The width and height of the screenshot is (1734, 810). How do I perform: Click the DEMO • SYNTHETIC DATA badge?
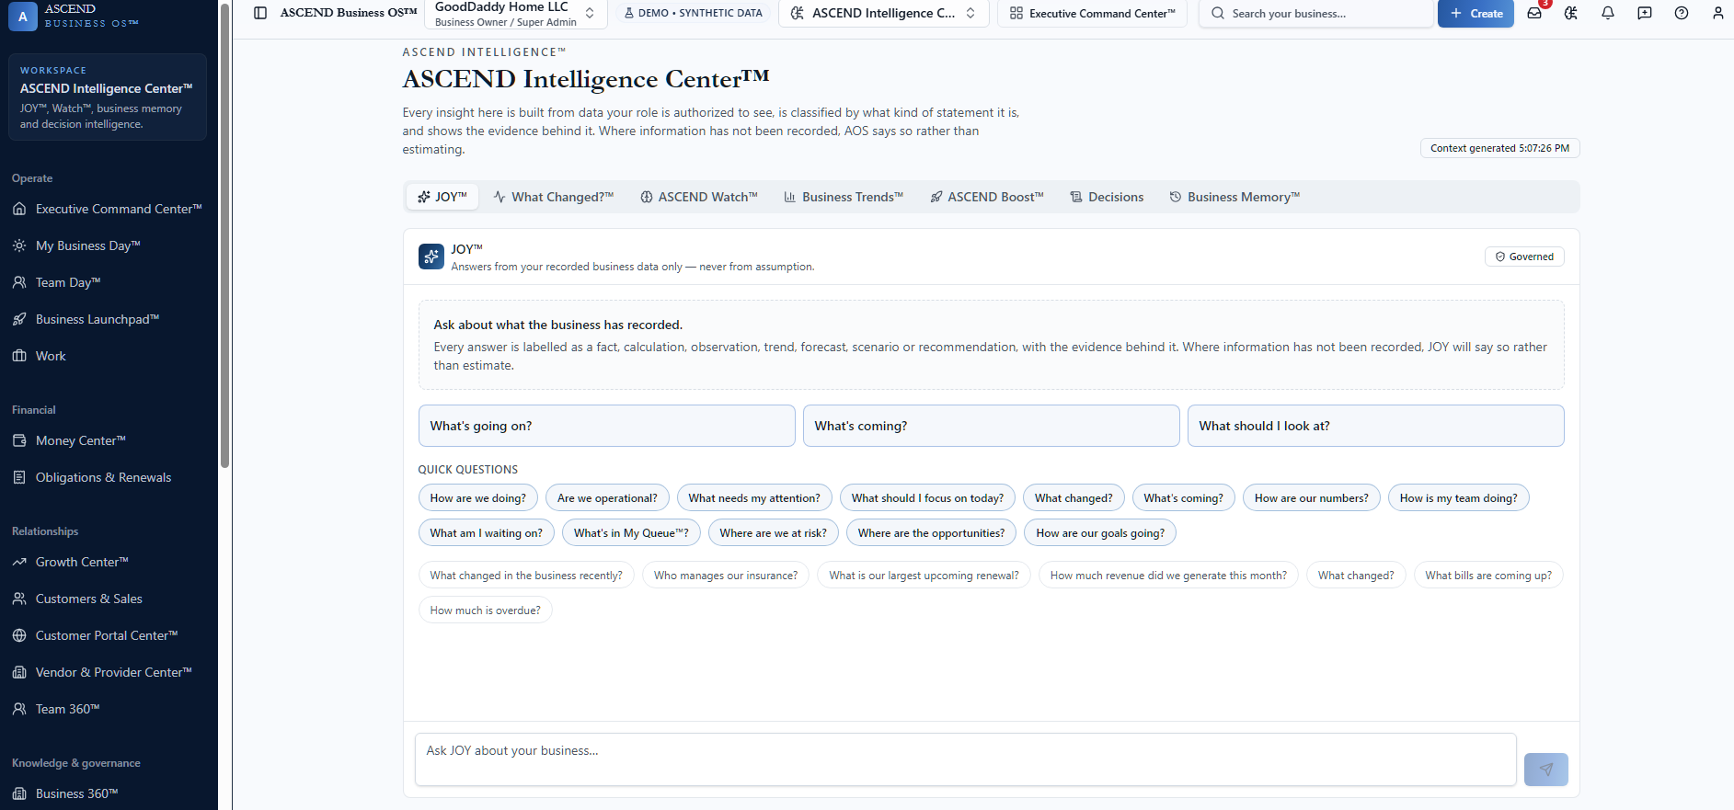point(694,13)
